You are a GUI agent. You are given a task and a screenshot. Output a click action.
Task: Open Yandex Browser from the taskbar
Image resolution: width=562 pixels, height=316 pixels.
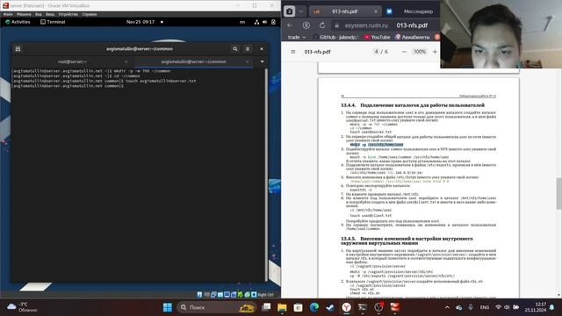346,307
